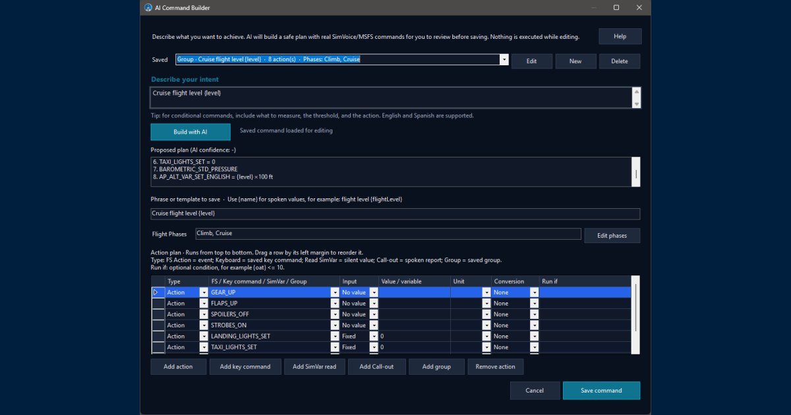791x415 pixels.
Task: Open Input dropdown for LANDING_LIGHTS_SET row
Action: pyautogui.click(x=374, y=336)
